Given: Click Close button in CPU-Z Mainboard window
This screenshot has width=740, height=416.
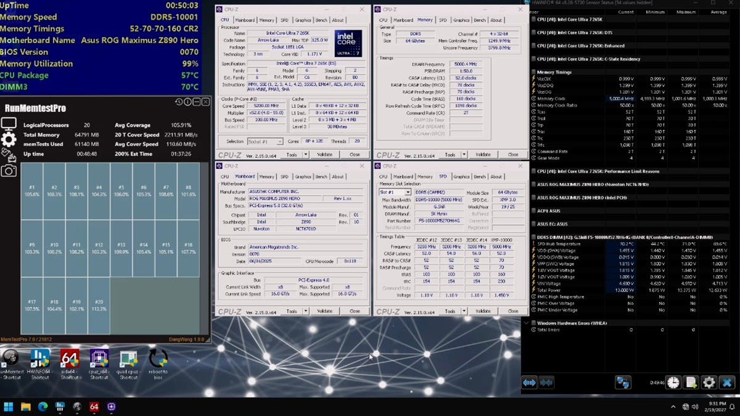Looking at the screenshot, I should click(355, 311).
